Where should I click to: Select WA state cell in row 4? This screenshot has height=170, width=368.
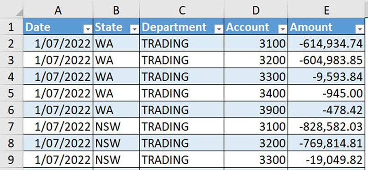tap(116, 76)
